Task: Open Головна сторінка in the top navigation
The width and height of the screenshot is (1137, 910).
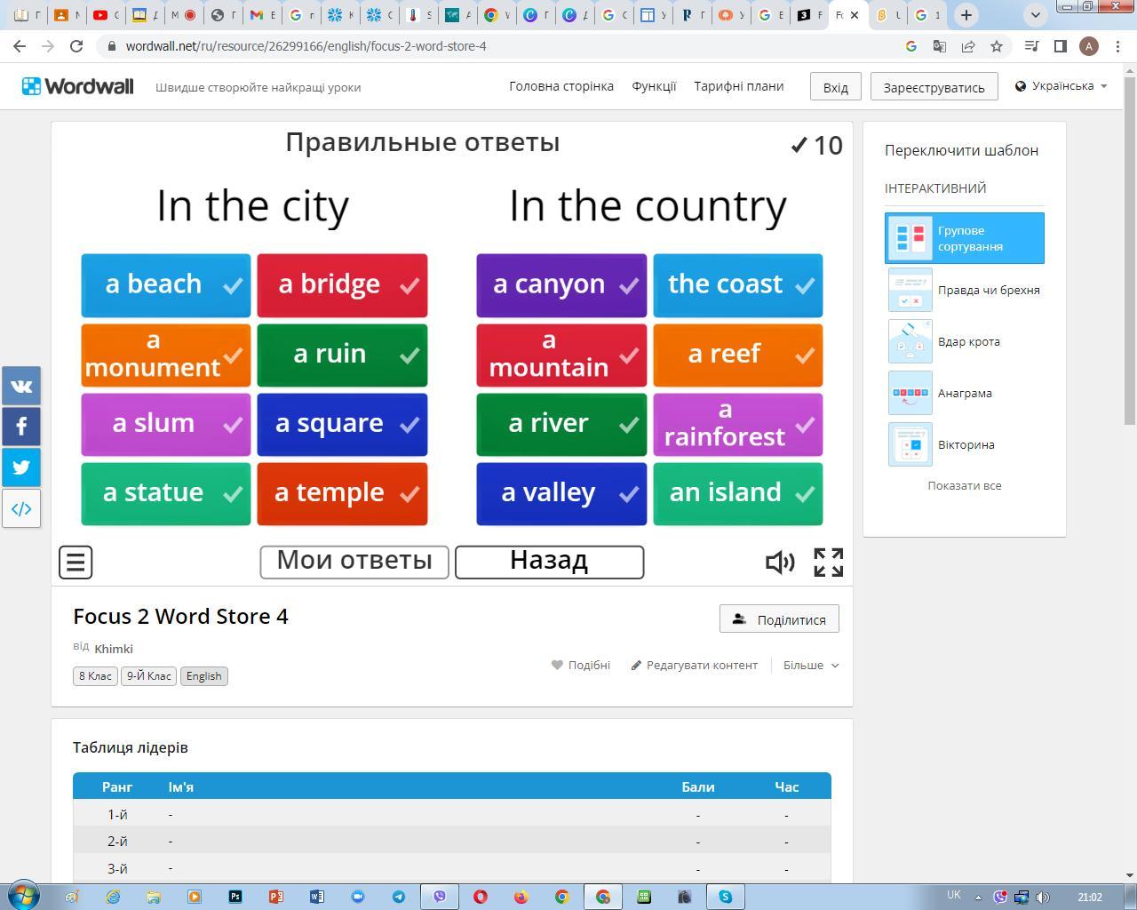Action: [561, 86]
